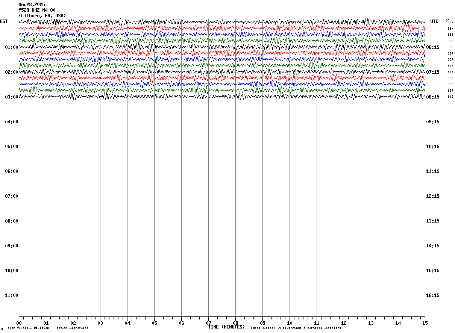Image resolution: width=455 pixels, height=333 pixels.
Task: Click the 06:15 UTC time label
Action: tap(433, 47)
